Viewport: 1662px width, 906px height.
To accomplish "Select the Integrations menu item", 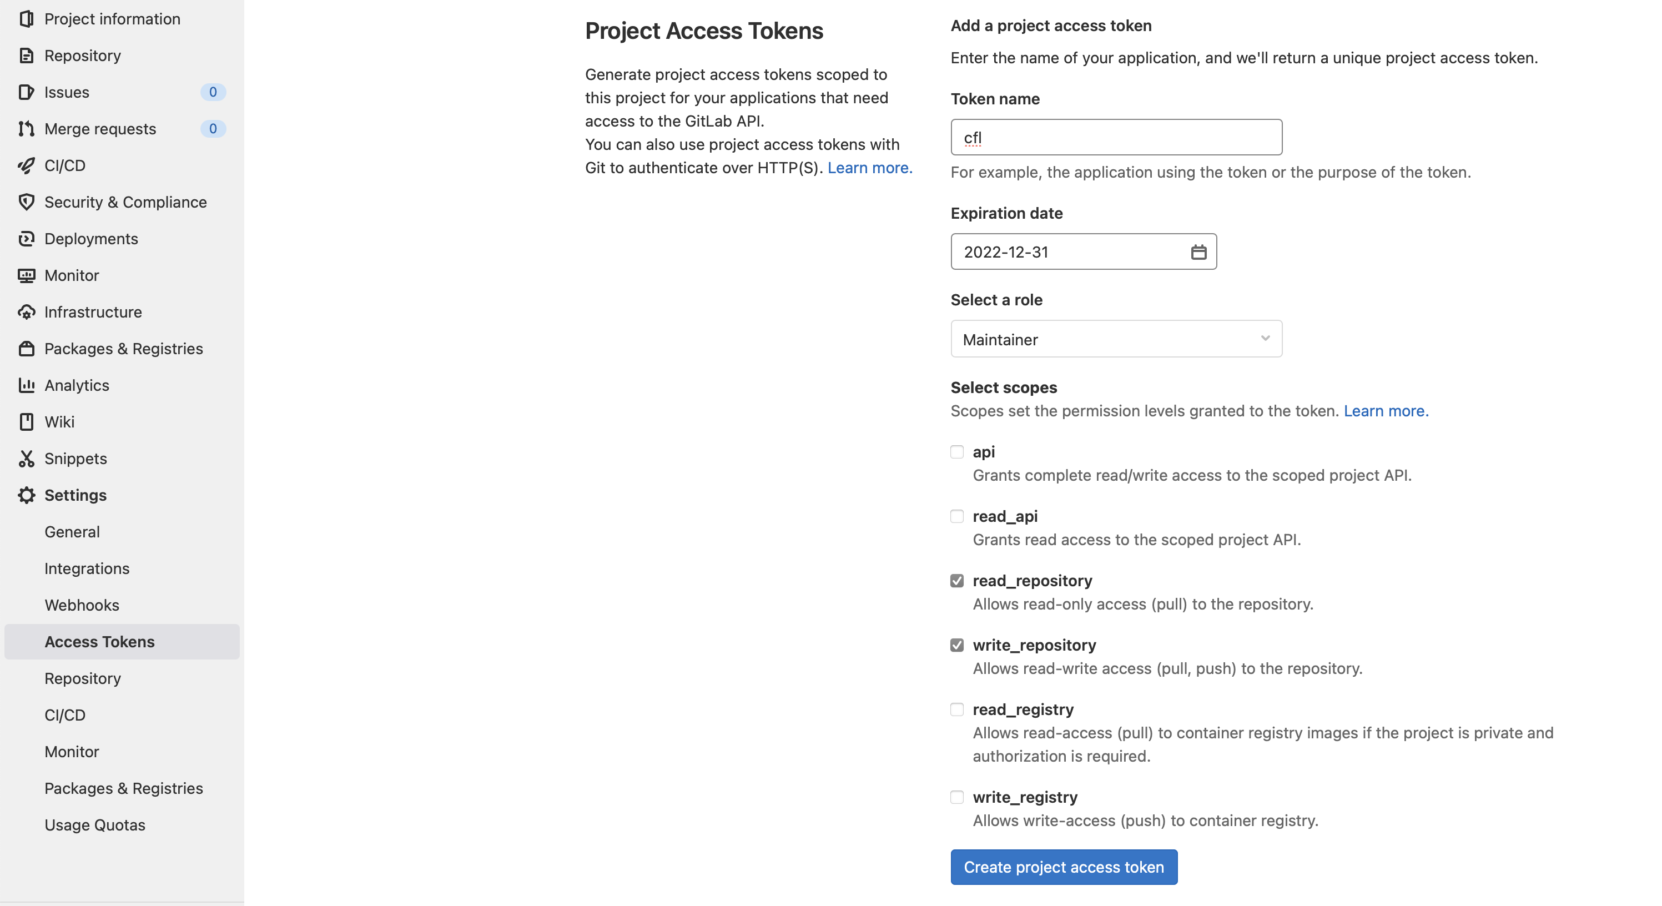I will click(x=87, y=568).
